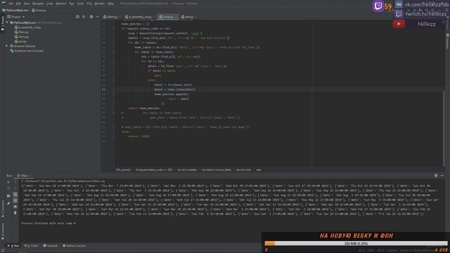The width and height of the screenshot is (450, 253).
Task: Click 'for td in tds' breadcrumb
Action: pos(243,170)
